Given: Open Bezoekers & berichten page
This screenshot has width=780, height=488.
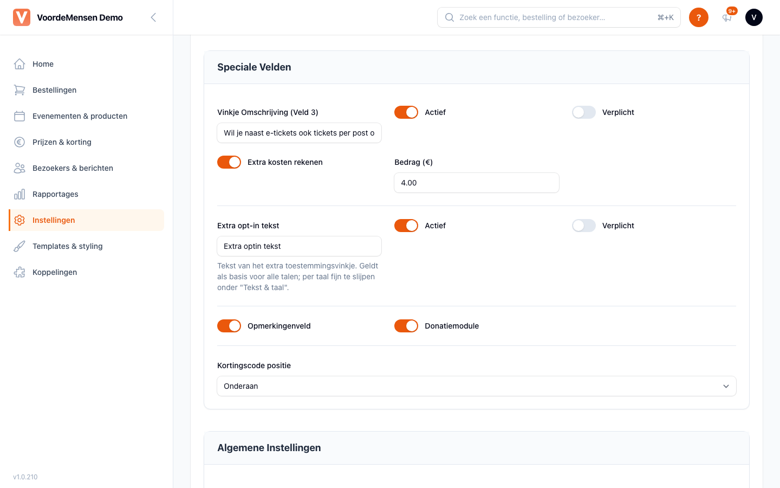Looking at the screenshot, I should click(x=87, y=168).
